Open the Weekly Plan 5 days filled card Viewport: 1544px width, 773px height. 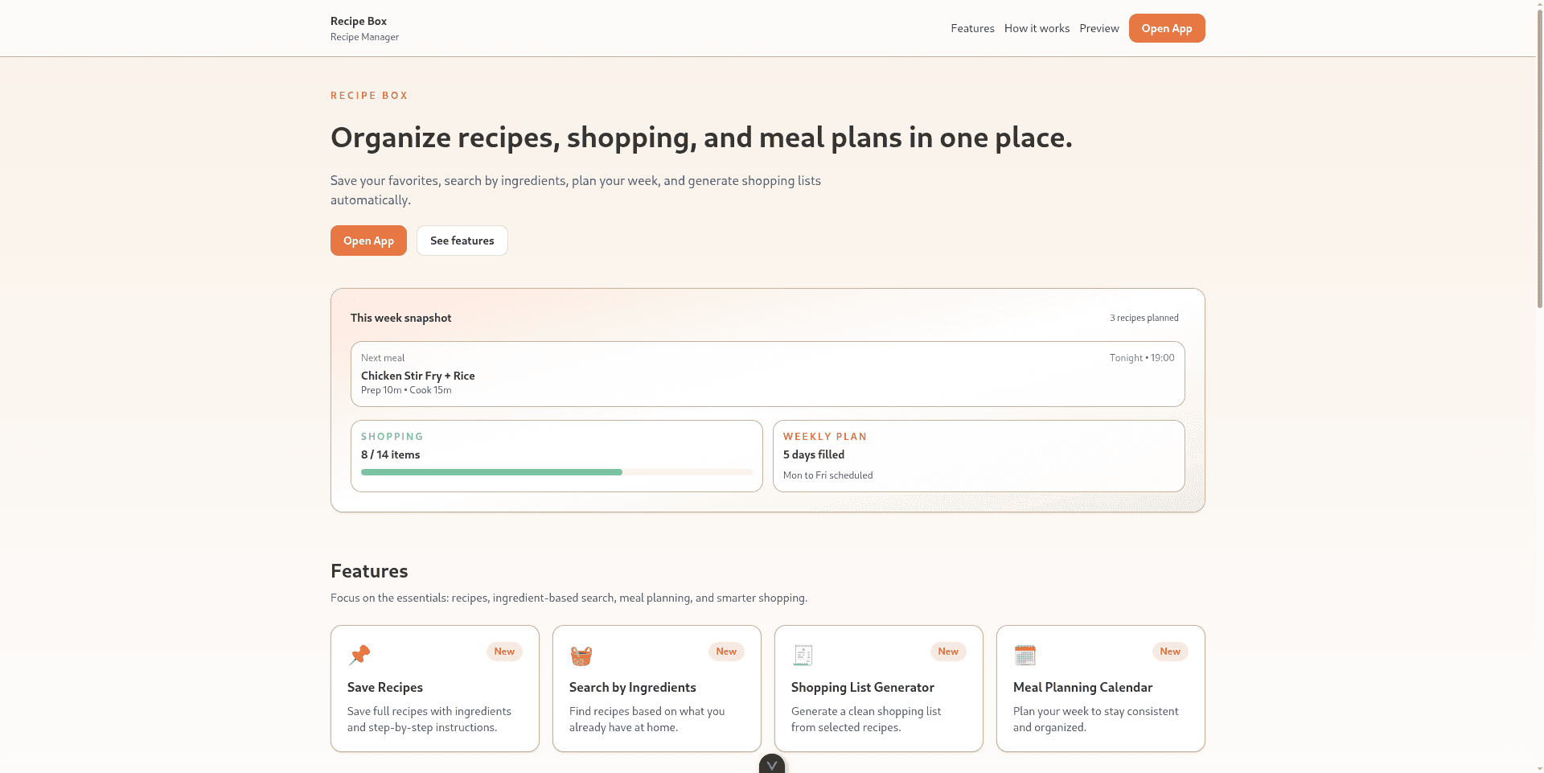[978, 455]
